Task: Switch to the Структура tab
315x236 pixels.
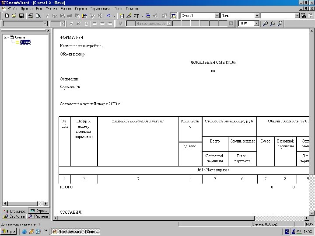Action: [15, 211]
